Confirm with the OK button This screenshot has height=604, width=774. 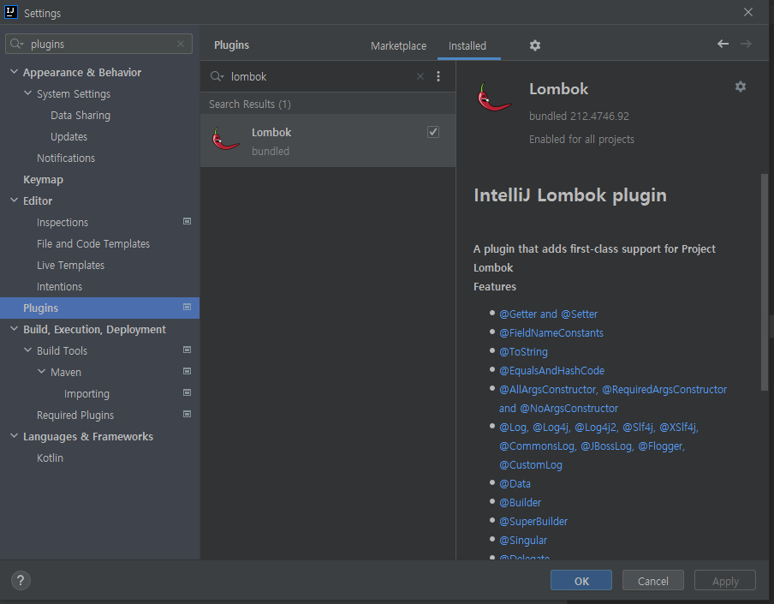581,580
